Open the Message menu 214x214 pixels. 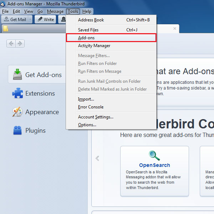coord(55,11)
